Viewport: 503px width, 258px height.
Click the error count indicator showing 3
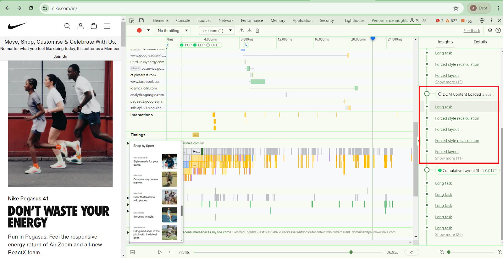(439, 21)
